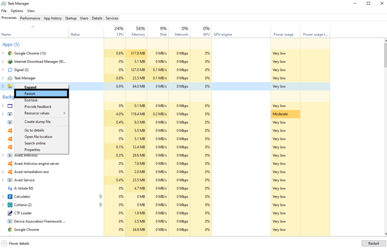Sort by the Disk column header
Viewport: 387px width, 250px height.
click(158, 31)
